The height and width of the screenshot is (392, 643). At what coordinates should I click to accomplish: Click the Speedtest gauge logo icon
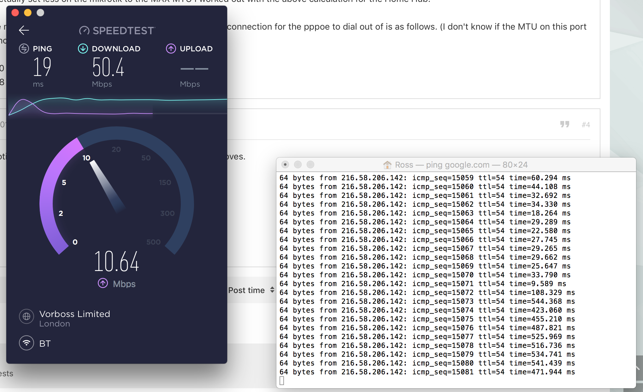pos(84,31)
